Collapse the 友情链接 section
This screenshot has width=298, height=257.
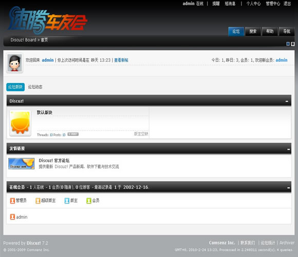pyautogui.click(x=289, y=149)
